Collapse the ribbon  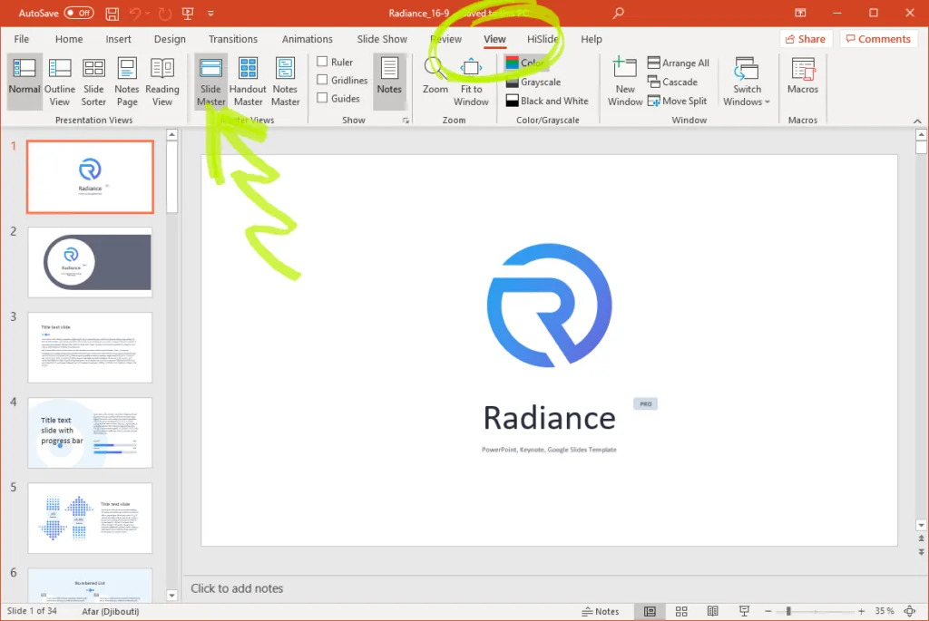917,121
